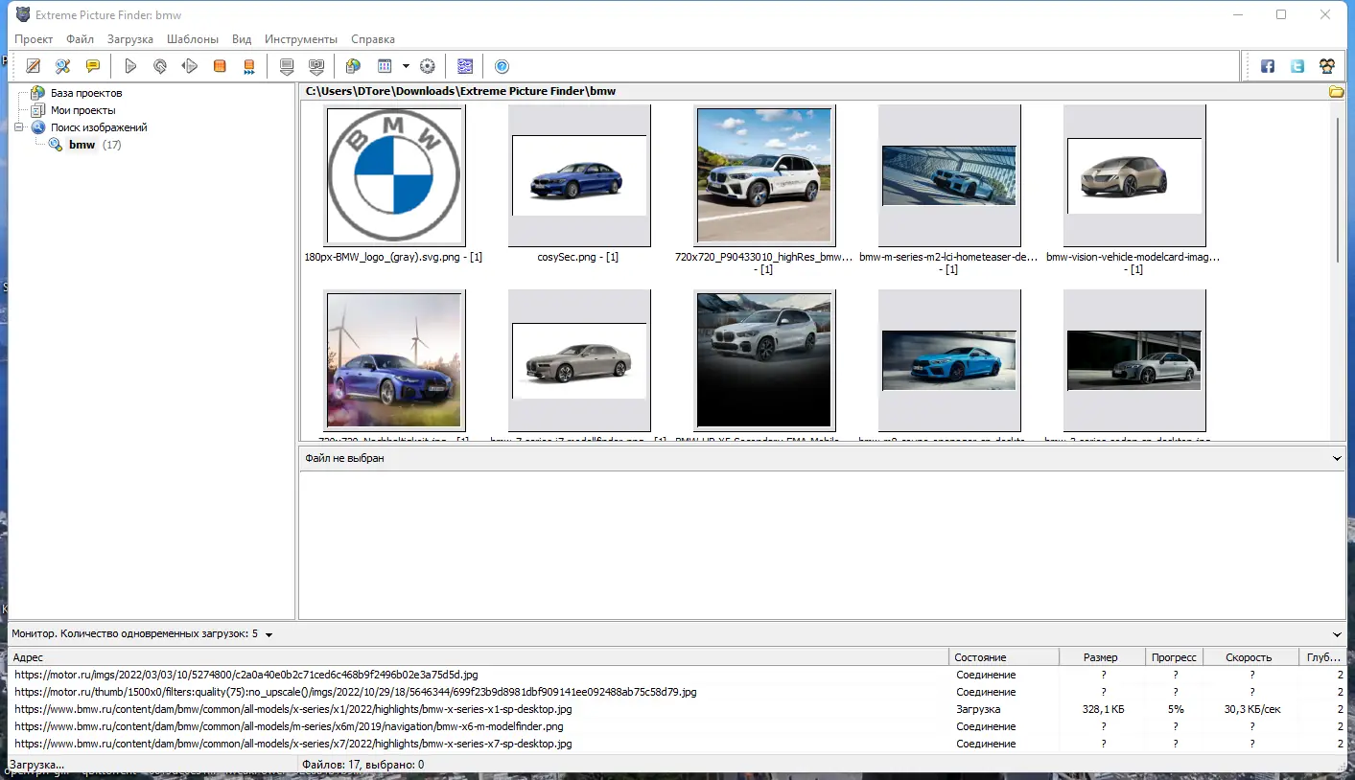Click the Адрес column header
This screenshot has height=780, width=1355.
tap(29, 657)
